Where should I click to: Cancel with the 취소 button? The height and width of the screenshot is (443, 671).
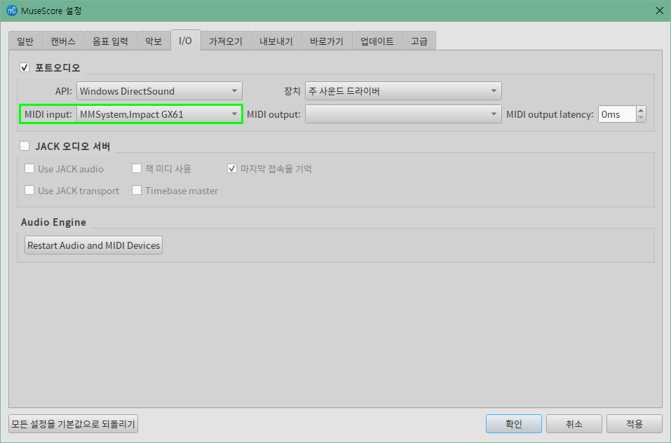click(x=574, y=424)
